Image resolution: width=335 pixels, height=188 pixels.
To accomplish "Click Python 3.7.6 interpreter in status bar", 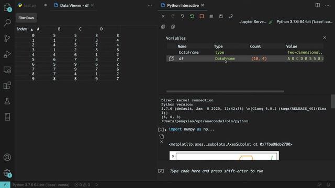I will click(x=41, y=185).
